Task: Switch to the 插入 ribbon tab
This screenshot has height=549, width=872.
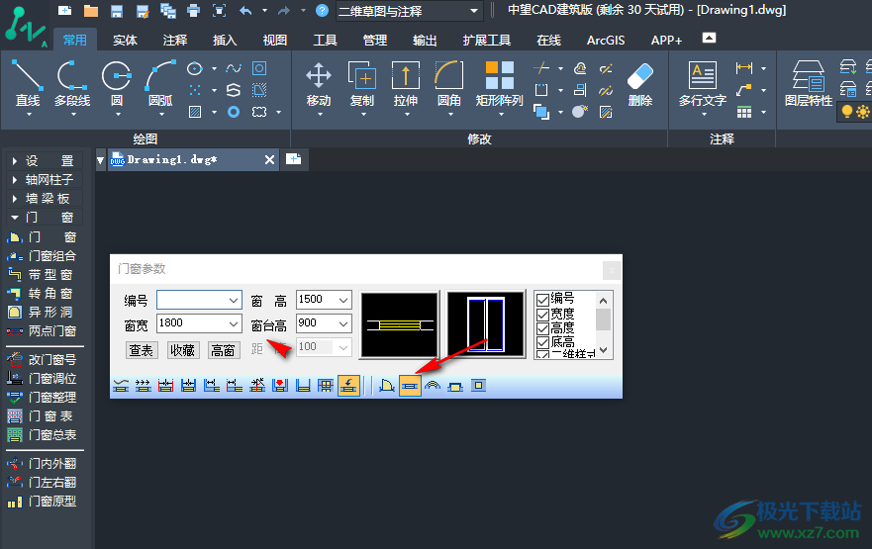Action: (x=225, y=40)
